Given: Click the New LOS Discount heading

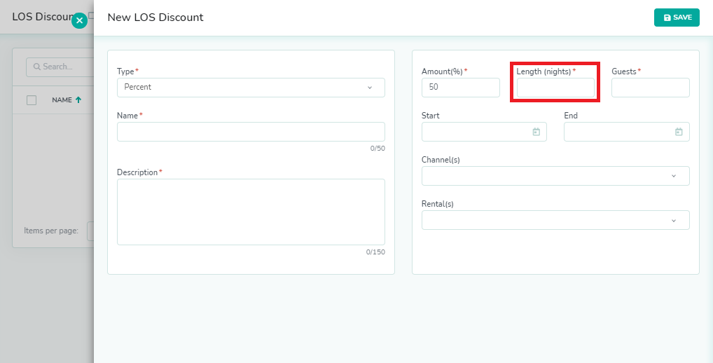Looking at the screenshot, I should coord(155,18).
